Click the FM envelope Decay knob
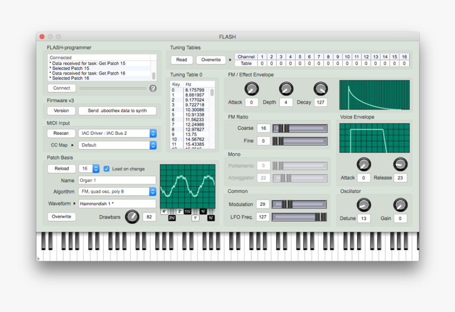The height and width of the screenshot is (312, 455). click(321, 89)
